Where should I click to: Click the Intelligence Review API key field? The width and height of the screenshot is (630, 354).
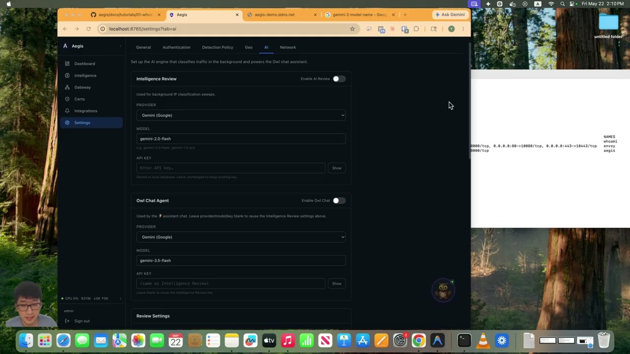click(231, 168)
